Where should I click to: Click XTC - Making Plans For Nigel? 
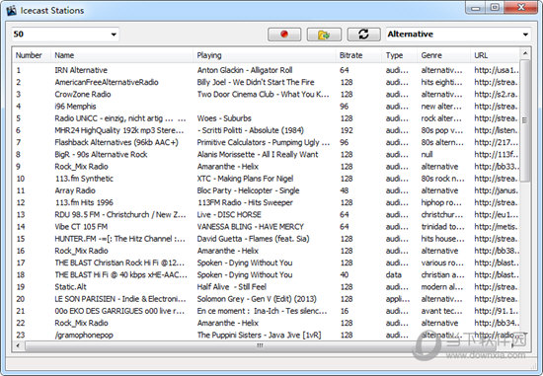point(245,179)
